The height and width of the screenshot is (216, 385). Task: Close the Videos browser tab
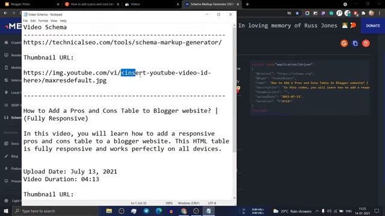tap(178, 4)
